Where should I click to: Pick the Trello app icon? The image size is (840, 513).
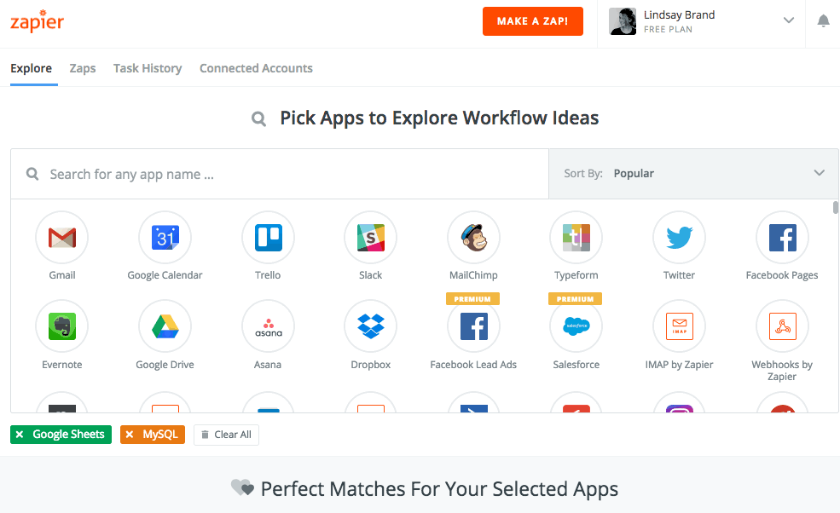click(x=268, y=237)
